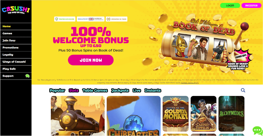Click the Gambling Commission regulated badge
This screenshot has height=136, width=263.
tap(91, 19)
